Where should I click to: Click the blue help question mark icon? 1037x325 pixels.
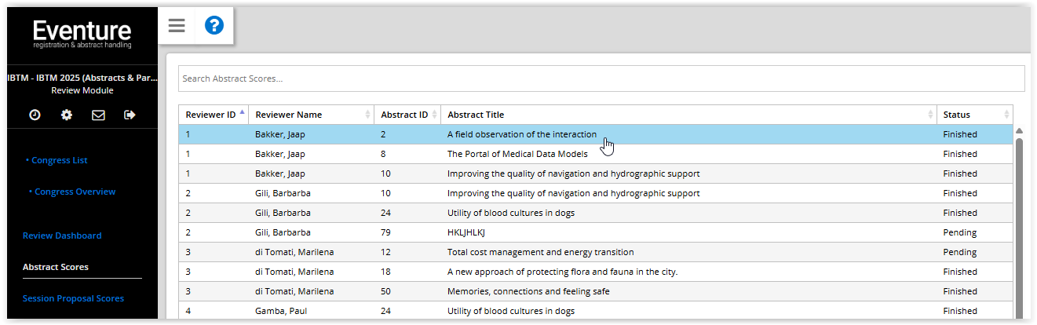coord(214,26)
